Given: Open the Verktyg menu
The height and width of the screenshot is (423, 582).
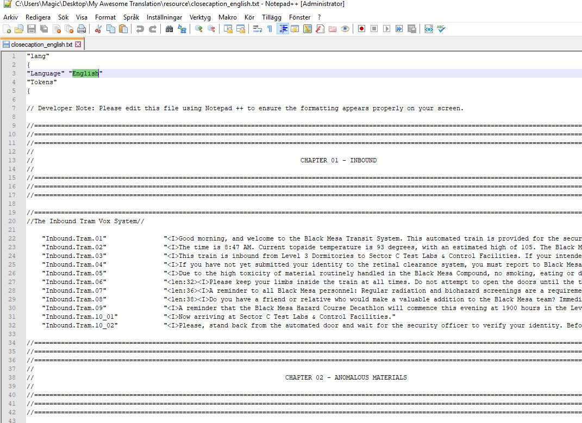Looking at the screenshot, I should 200,17.
